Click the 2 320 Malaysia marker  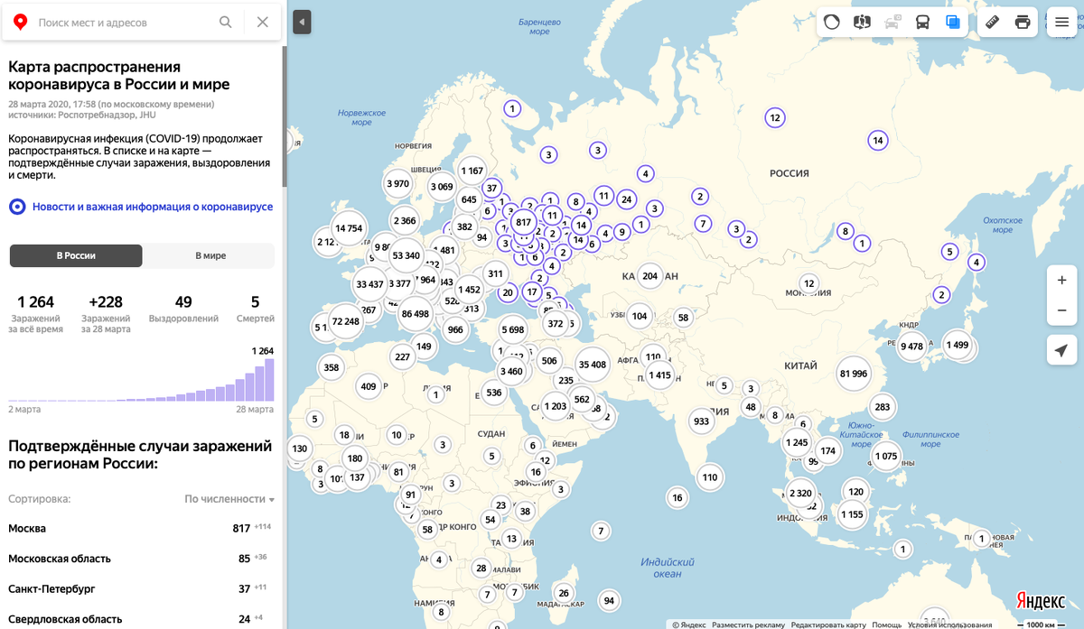[x=801, y=494]
